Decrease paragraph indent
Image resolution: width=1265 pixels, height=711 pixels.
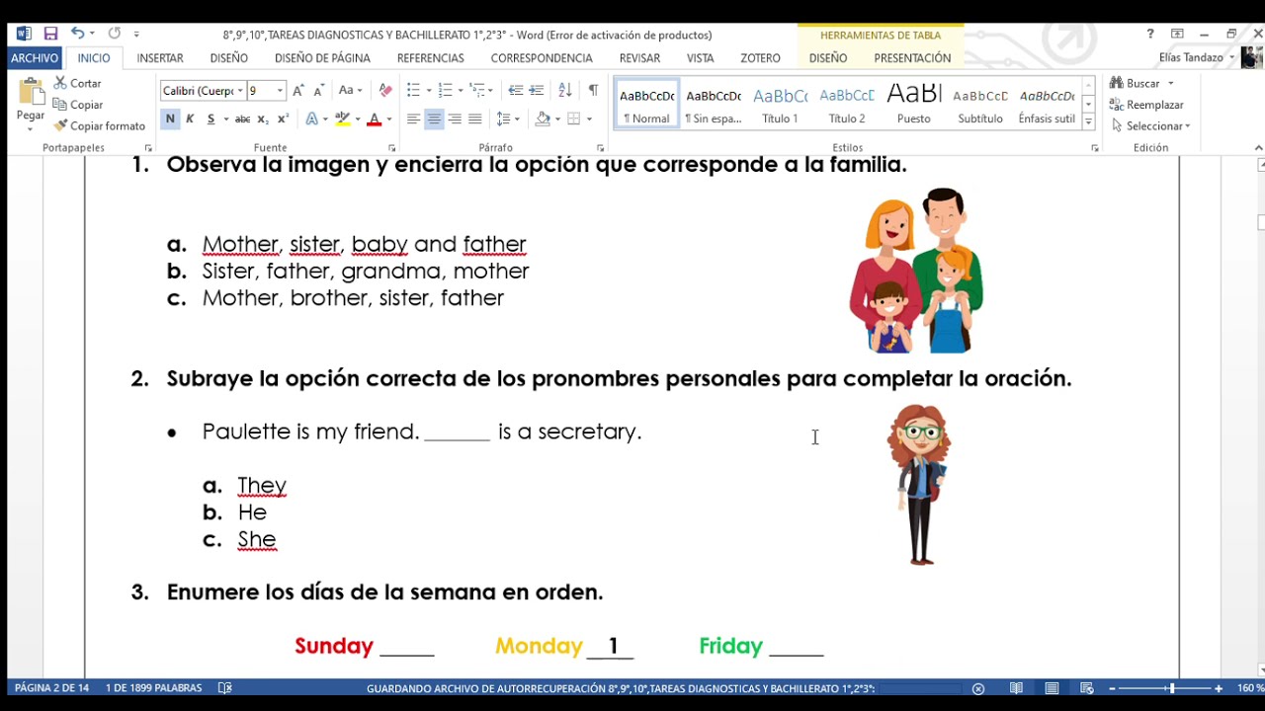click(515, 91)
